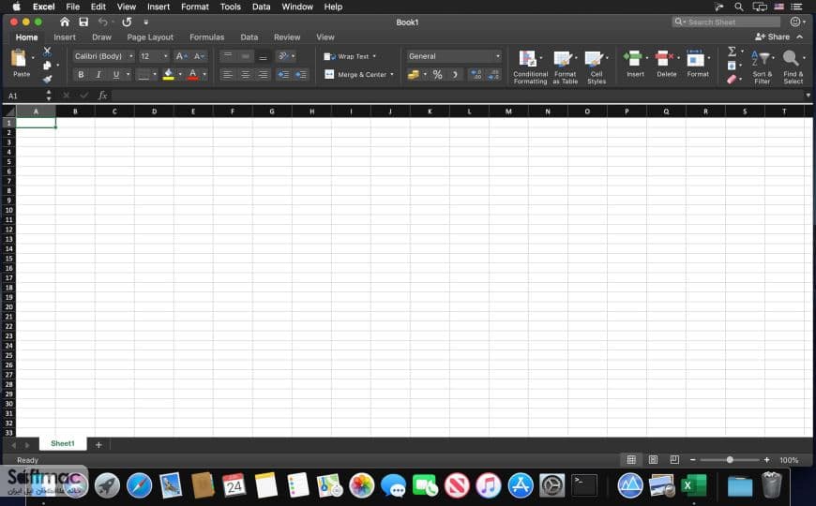This screenshot has height=506, width=816.
Task: Open the Find & Select dropdown
Action: (x=793, y=67)
